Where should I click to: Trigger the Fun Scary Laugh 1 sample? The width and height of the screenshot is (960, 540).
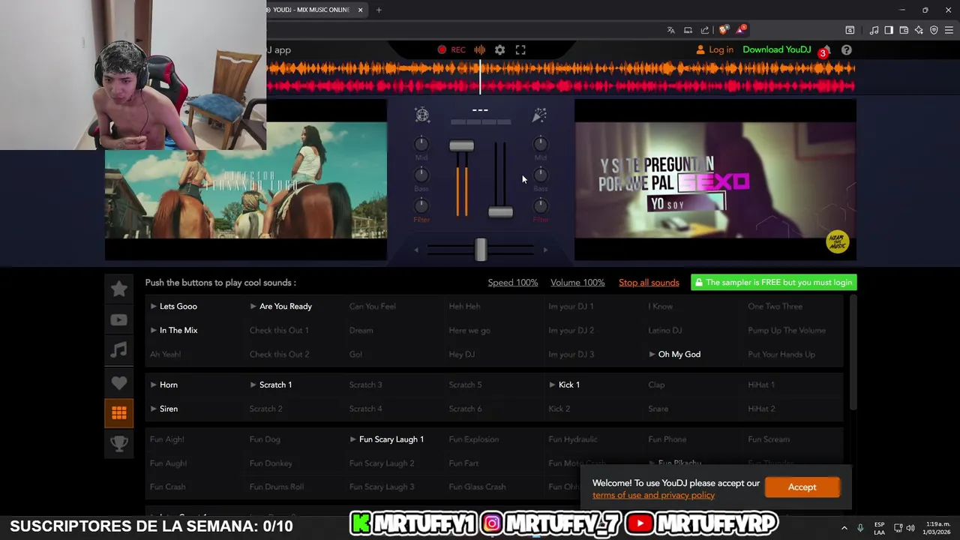click(x=387, y=439)
